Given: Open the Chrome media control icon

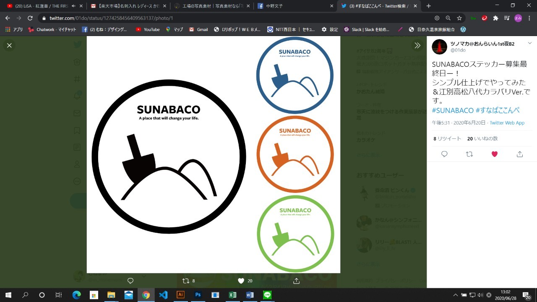Looking at the screenshot, I should [507, 18].
